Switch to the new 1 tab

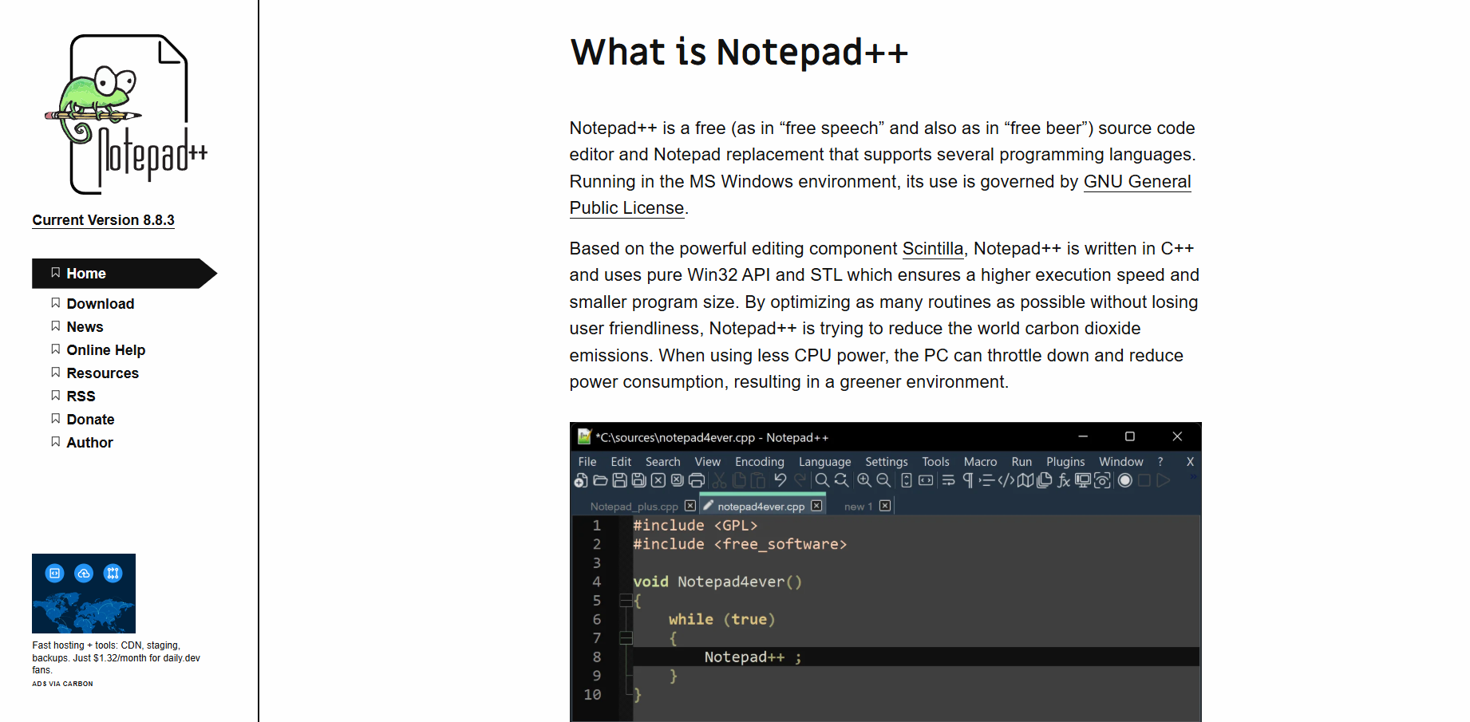click(858, 507)
